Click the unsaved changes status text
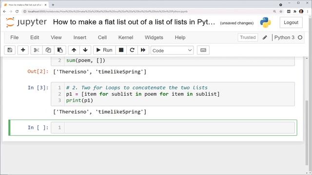The height and width of the screenshot is (175, 312). (237, 23)
